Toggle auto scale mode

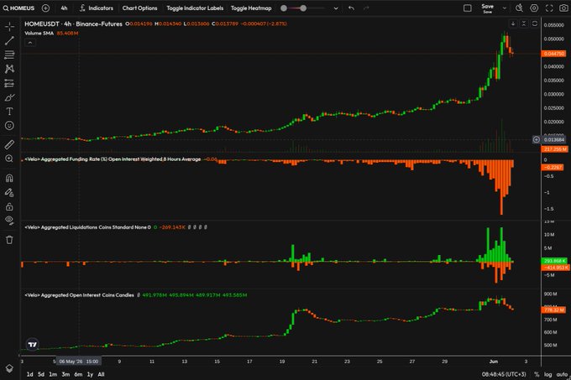coord(562,374)
